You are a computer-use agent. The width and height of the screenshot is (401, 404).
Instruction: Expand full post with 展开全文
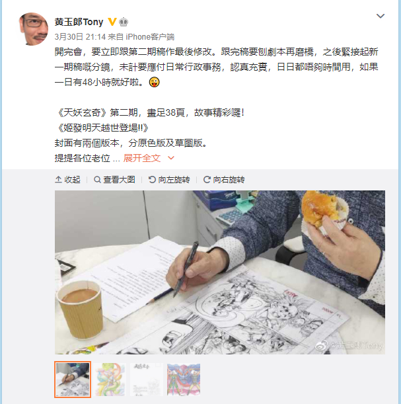point(142,158)
